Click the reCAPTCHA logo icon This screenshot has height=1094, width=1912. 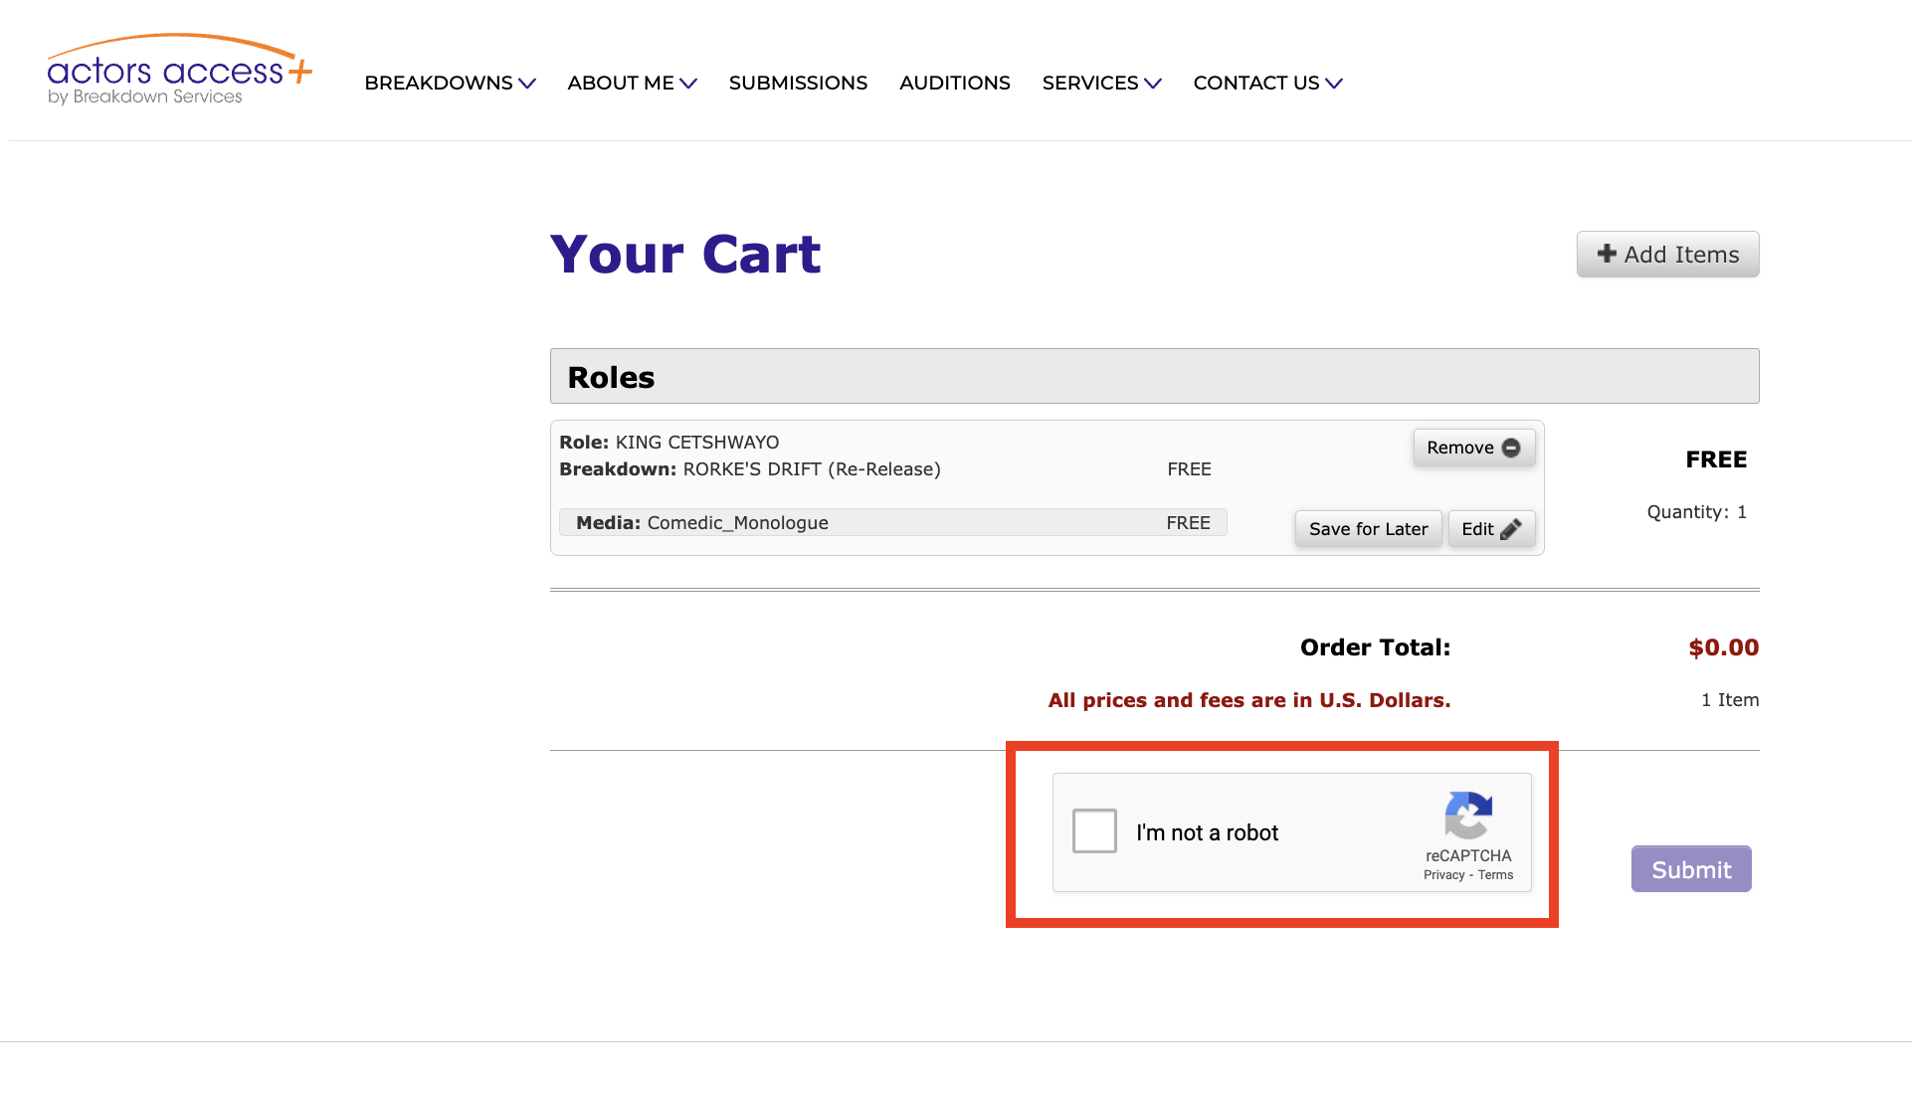pos(1468,816)
